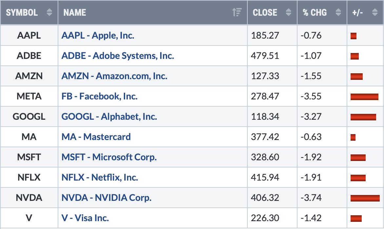This screenshot has height=229, width=384.
Task: Click the NAME column sort icon
Action: [237, 12]
